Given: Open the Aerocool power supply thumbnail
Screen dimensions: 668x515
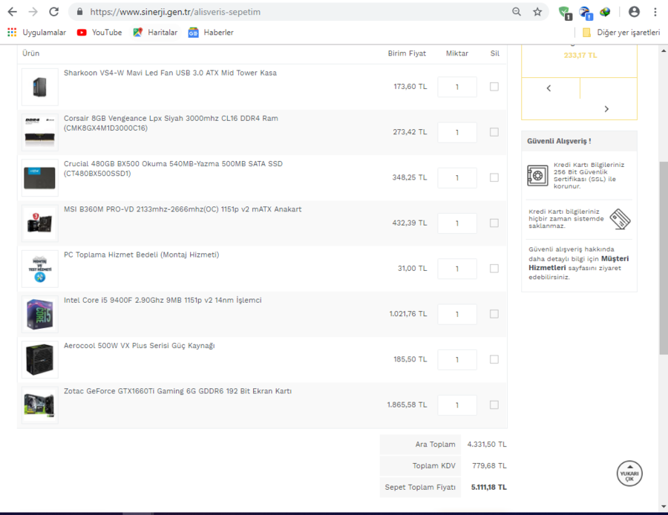Looking at the screenshot, I should pos(39,359).
